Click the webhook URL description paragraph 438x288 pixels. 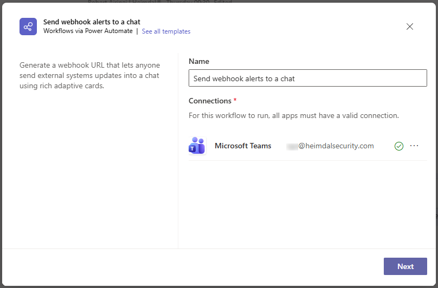click(89, 75)
